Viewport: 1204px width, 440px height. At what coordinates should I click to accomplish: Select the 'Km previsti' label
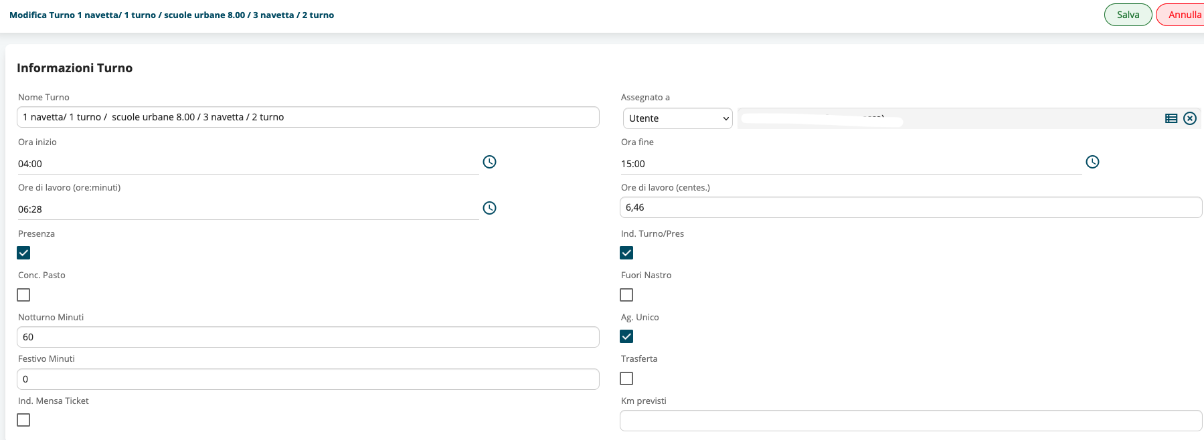644,401
